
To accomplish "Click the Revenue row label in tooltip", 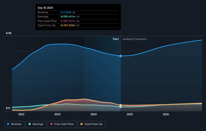I will (x=43, y=12).
